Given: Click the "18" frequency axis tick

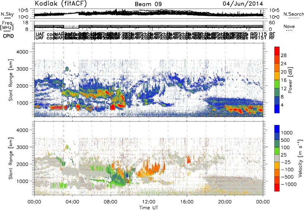Looking at the screenshot, I should 25,23.
